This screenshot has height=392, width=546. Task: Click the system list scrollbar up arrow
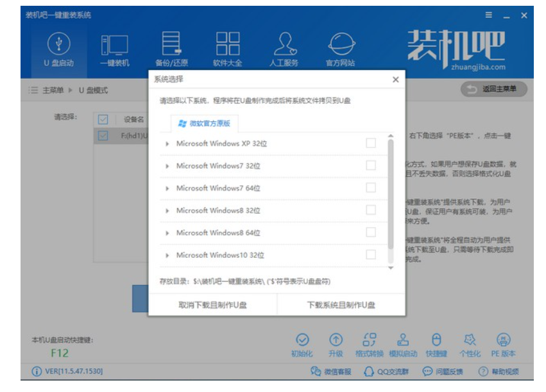point(391,136)
